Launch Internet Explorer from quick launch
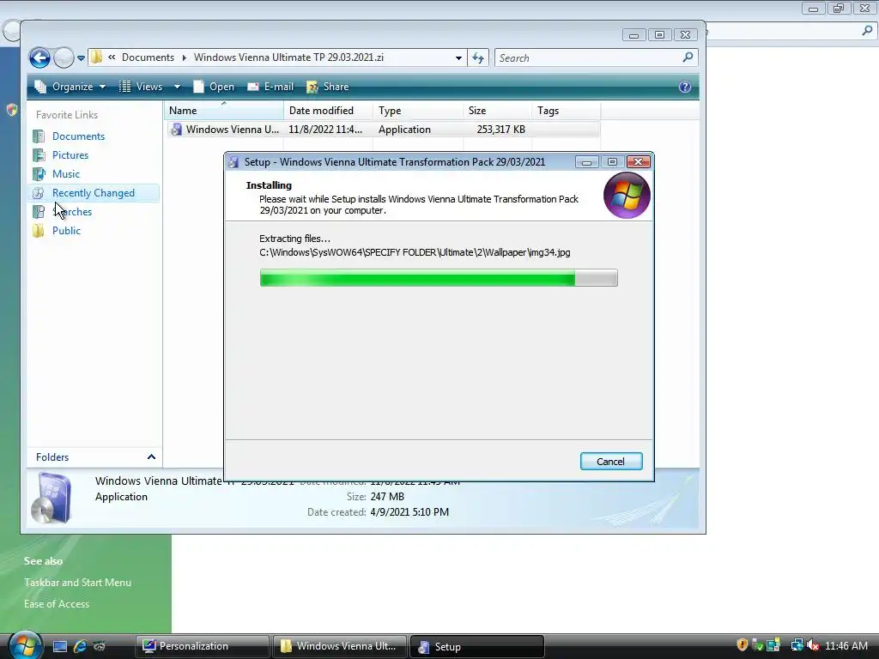 80,647
